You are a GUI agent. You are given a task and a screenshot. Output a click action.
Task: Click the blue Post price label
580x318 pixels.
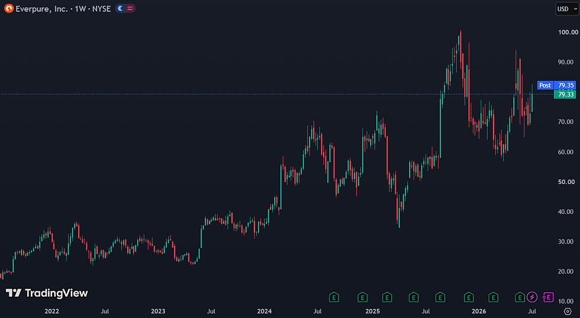click(545, 85)
